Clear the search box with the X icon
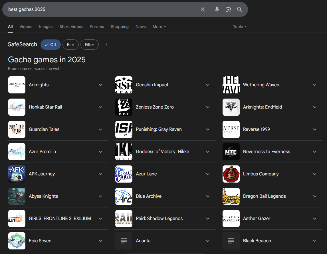The width and height of the screenshot is (327, 254). 203,9
